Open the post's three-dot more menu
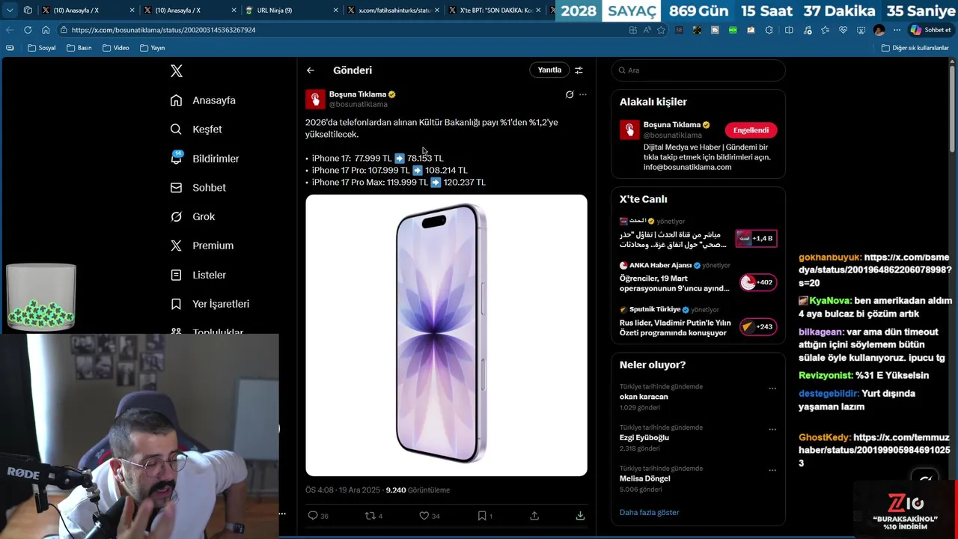The height and width of the screenshot is (539, 958). pyautogui.click(x=583, y=94)
